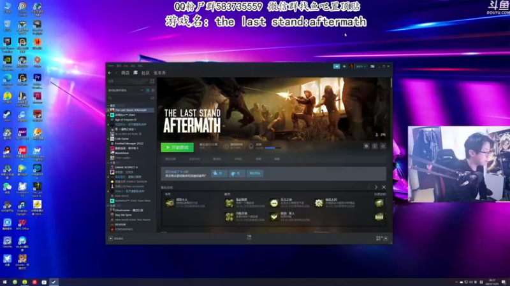
Task: Open Microsoft Edge desktop shortcut
Action: pyautogui.click(x=7, y=81)
